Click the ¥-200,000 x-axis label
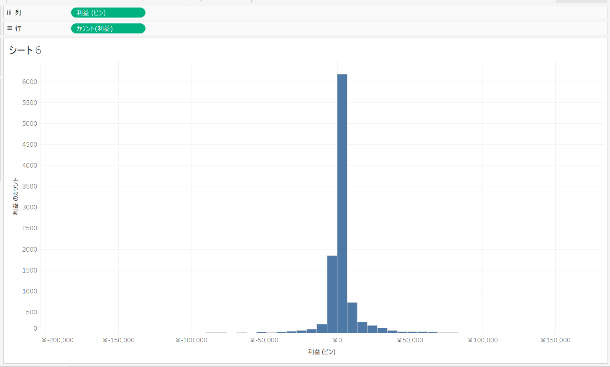The width and height of the screenshot is (610, 367). click(58, 340)
